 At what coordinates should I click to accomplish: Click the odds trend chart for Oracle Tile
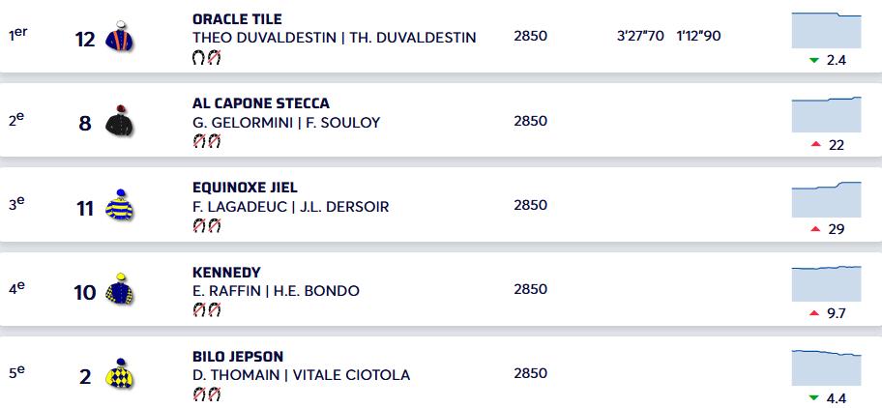point(826,31)
